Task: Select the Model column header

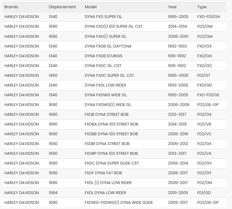Action: pos(91,7)
